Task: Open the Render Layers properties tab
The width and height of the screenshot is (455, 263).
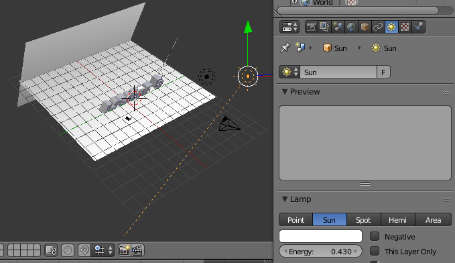Action: 324,27
